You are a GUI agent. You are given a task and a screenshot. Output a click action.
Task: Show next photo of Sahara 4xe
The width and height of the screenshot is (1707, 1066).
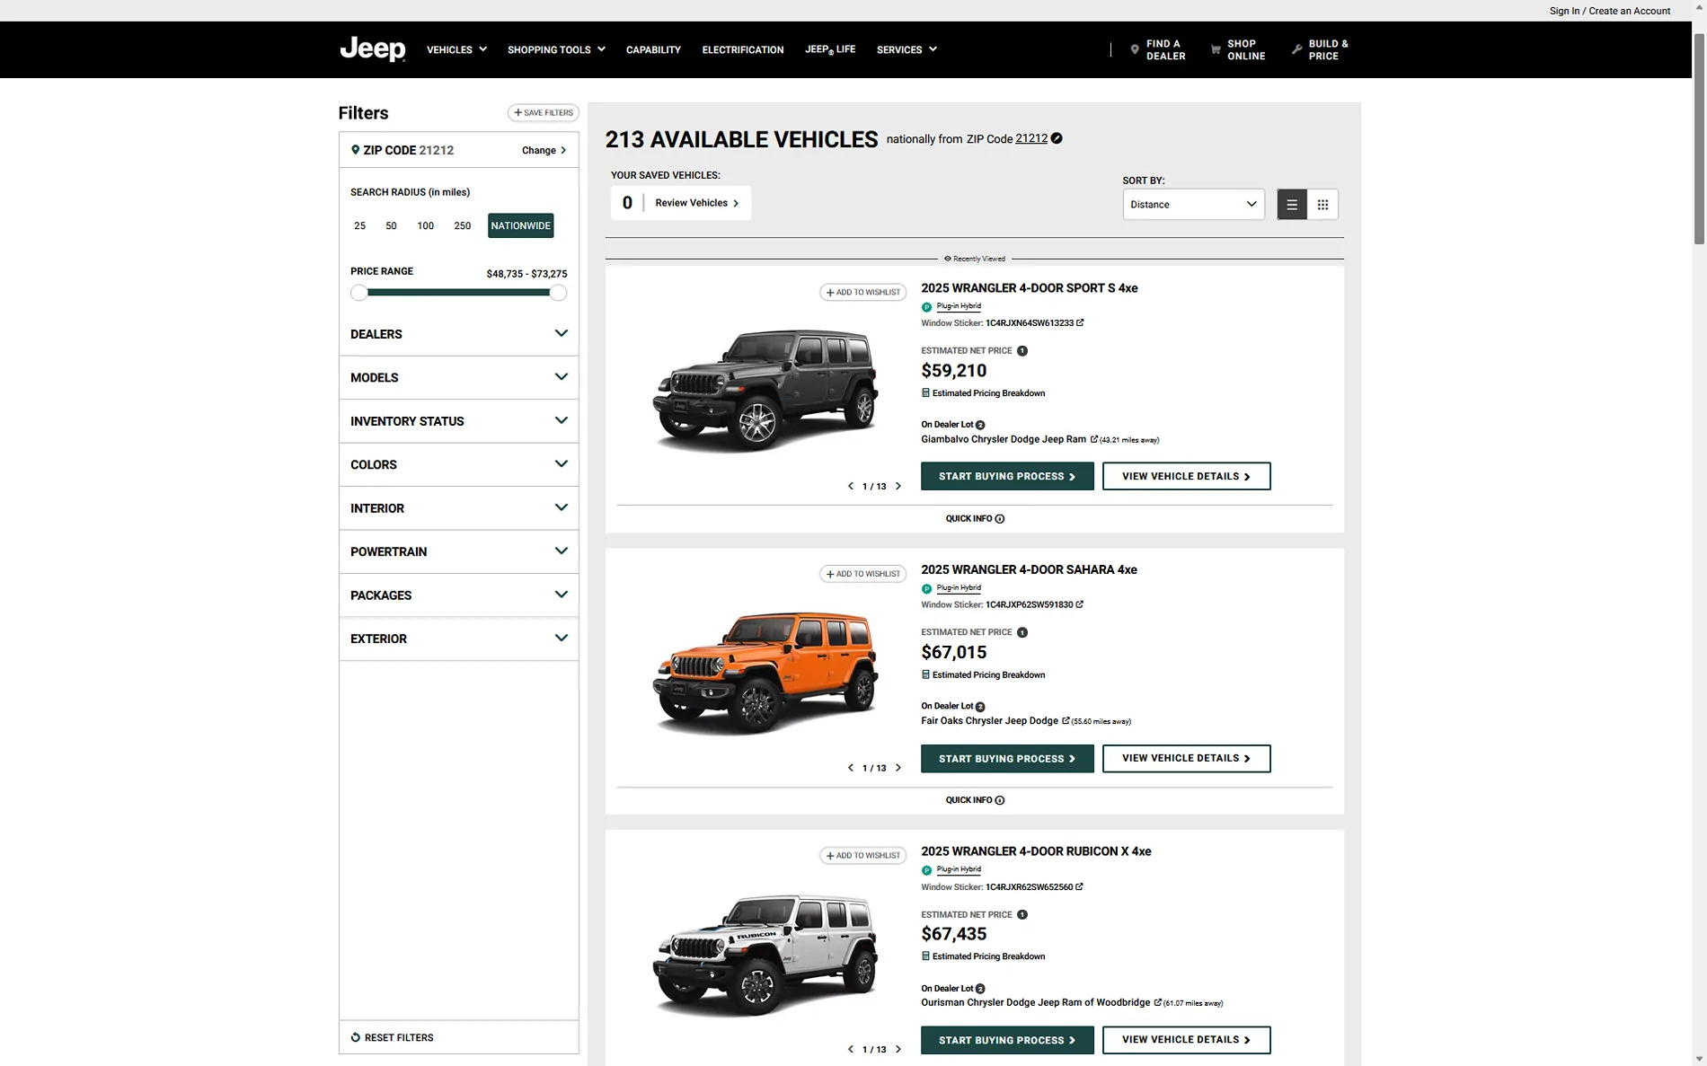[898, 768]
